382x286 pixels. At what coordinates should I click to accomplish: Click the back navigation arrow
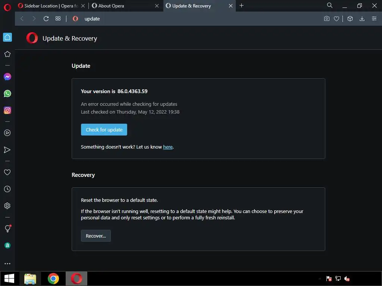coord(22,19)
